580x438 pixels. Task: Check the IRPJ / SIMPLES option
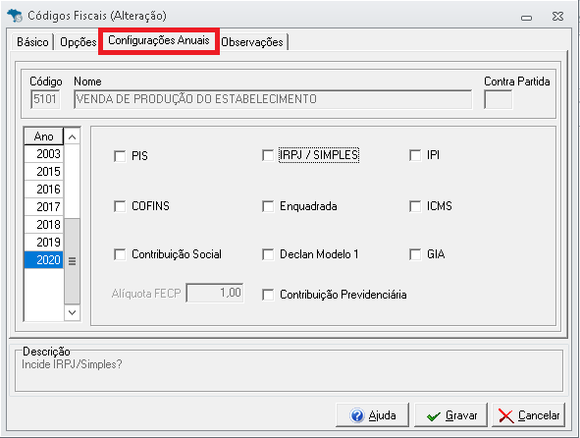tap(268, 155)
